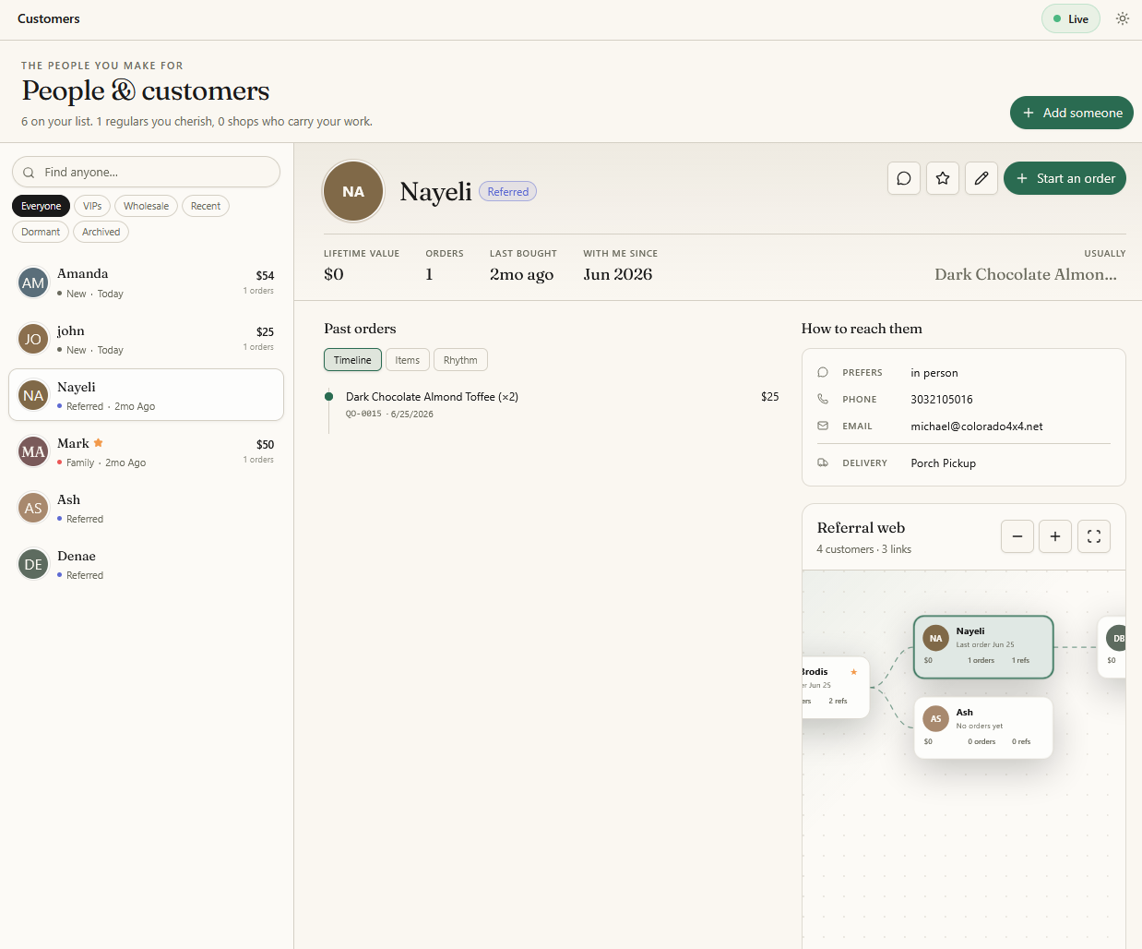This screenshot has width=1142, height=949.
Task: Click the 'in person' prefers value
Action: click(934, 373)
